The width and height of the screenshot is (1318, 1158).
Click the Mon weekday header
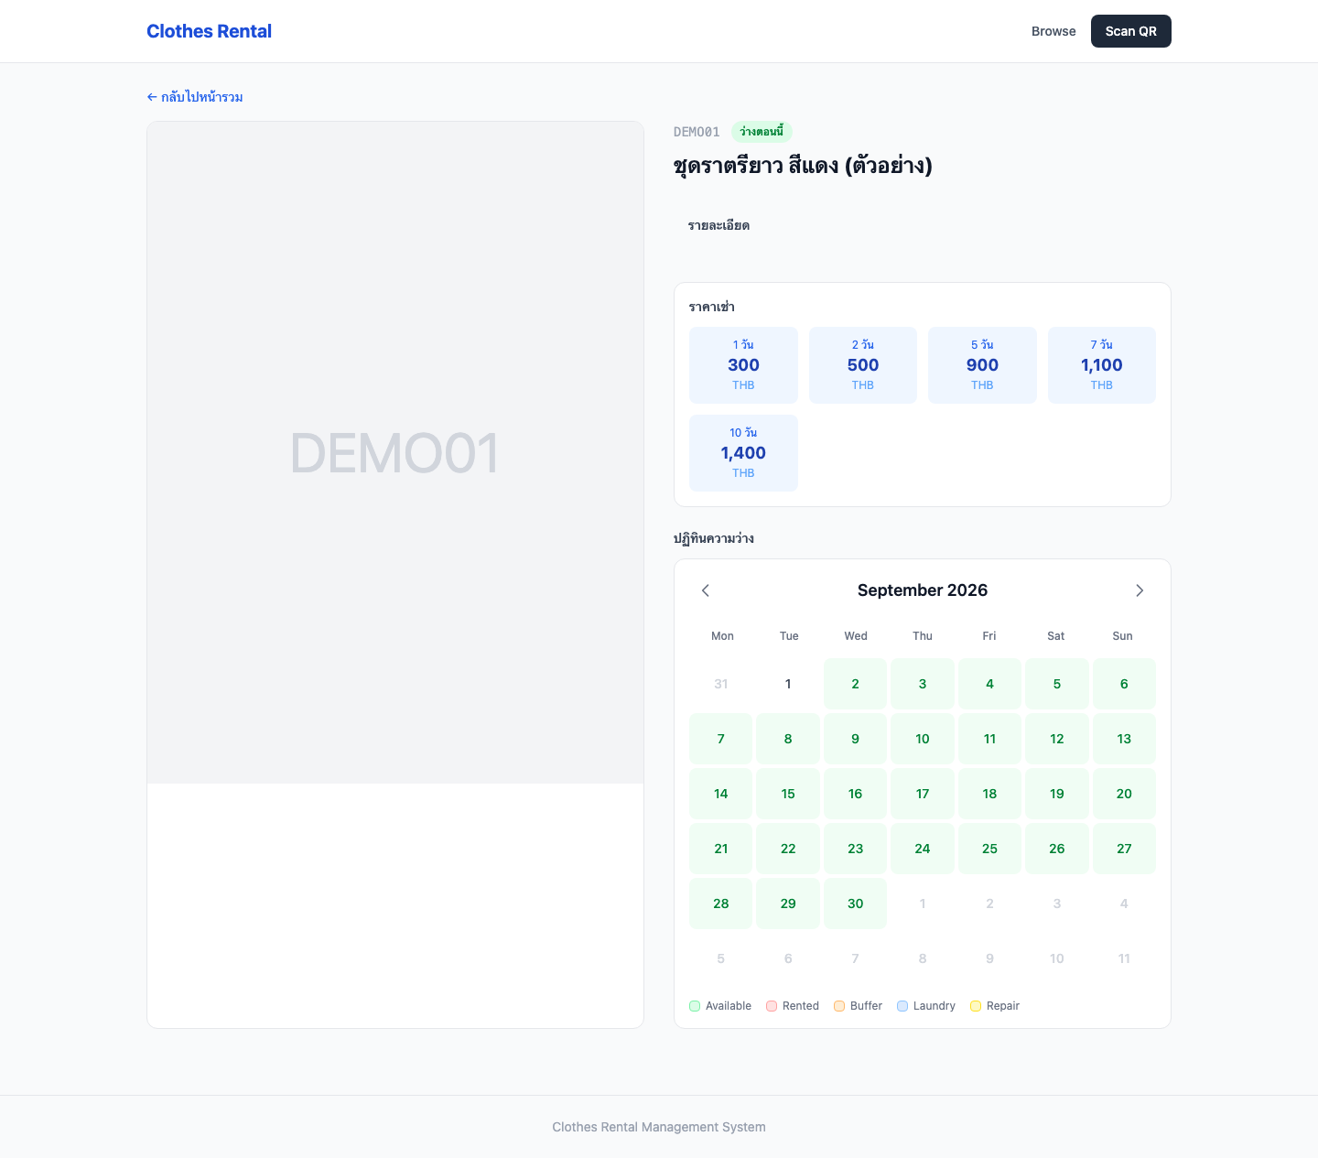(x=722, y=636)
